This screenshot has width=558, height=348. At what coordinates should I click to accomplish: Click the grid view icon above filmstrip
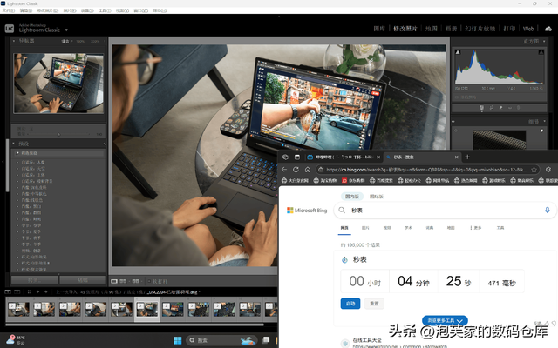tap(30, 291)
